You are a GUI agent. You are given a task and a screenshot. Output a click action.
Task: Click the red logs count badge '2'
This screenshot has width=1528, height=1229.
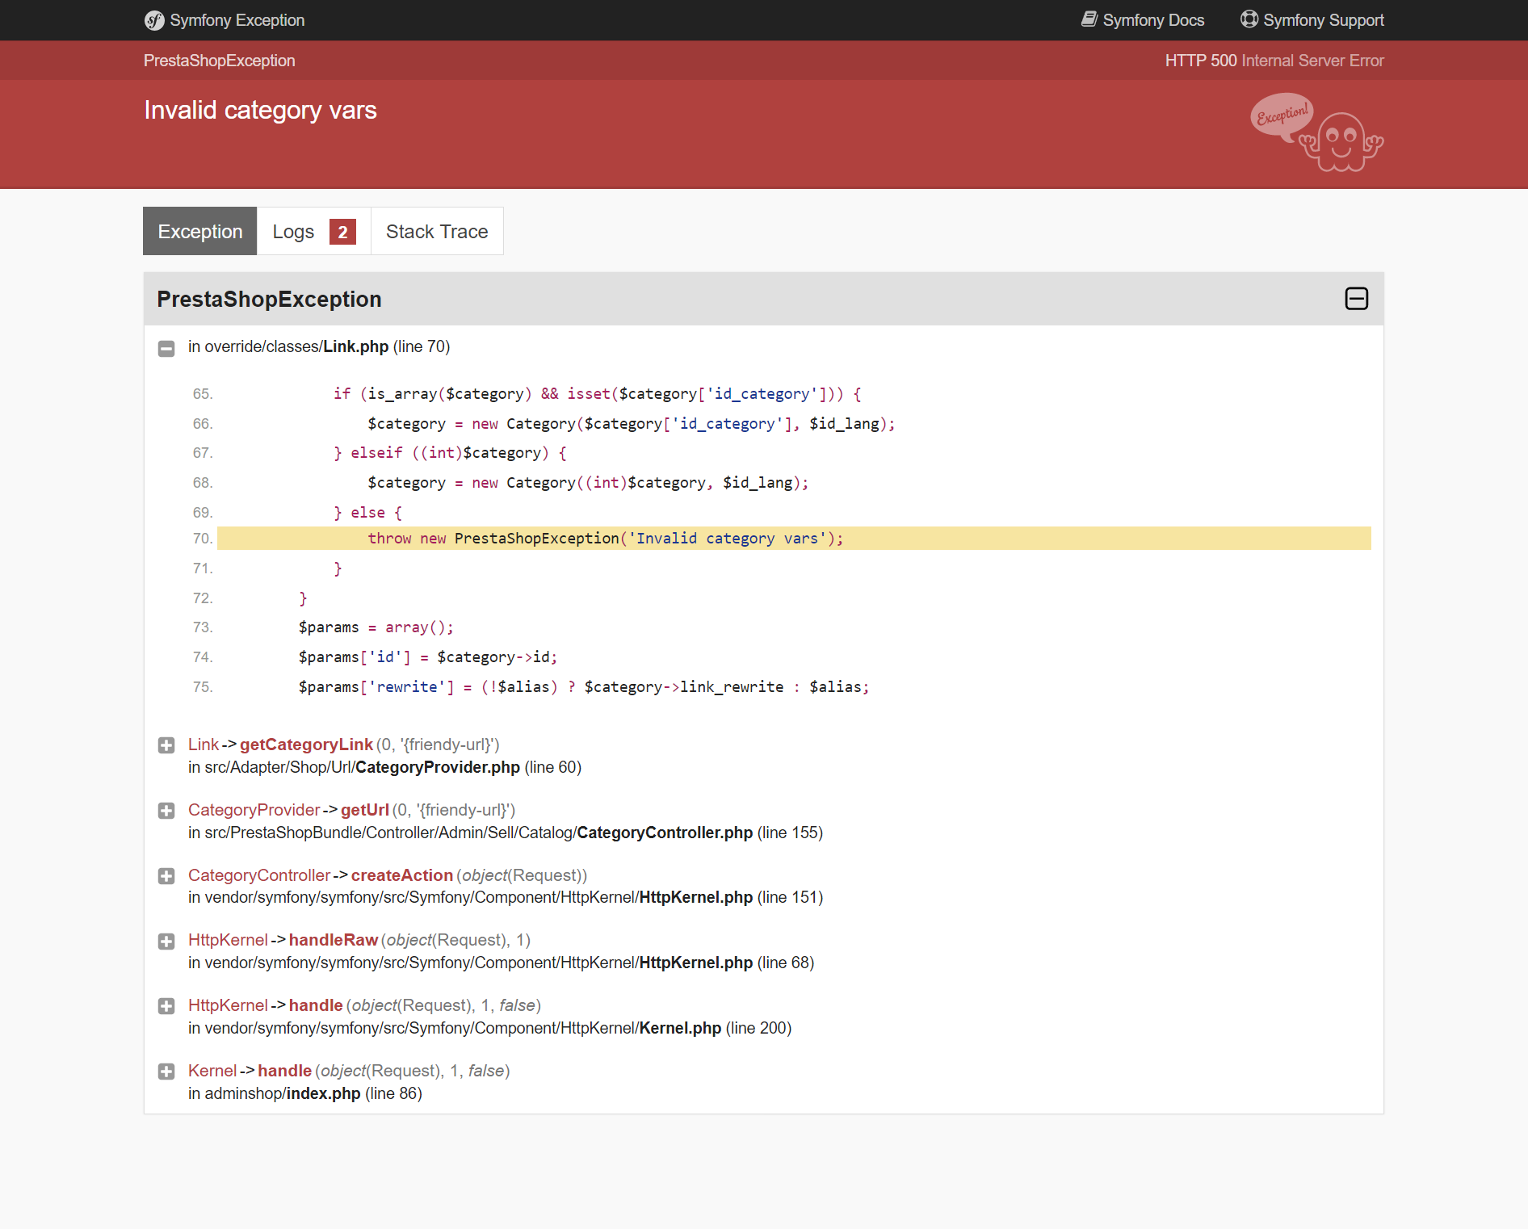click(x=342, y=232)
